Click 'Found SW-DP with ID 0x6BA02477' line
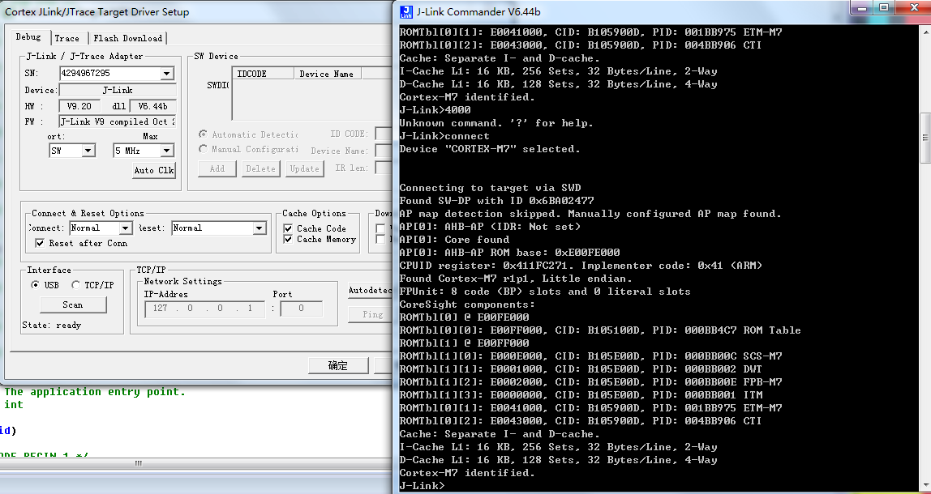 (x=496, y=201)
